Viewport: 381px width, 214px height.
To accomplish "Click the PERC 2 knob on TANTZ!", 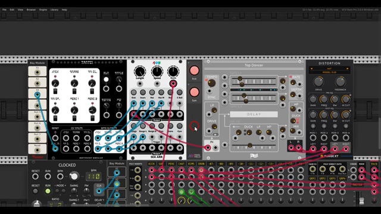I will pyautogui.click(x=92, y=110).
